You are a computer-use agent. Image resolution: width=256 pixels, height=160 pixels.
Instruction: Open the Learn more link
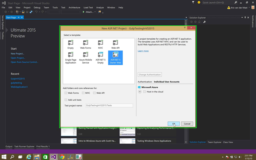click(143, 51)
